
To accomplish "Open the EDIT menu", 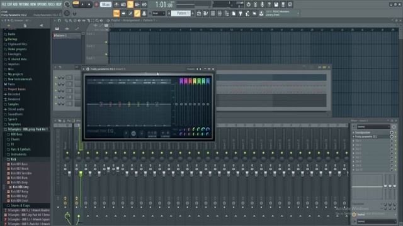I will click(x=10, y=4).
